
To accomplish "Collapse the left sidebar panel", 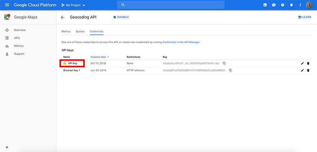I will coord(7,147).
